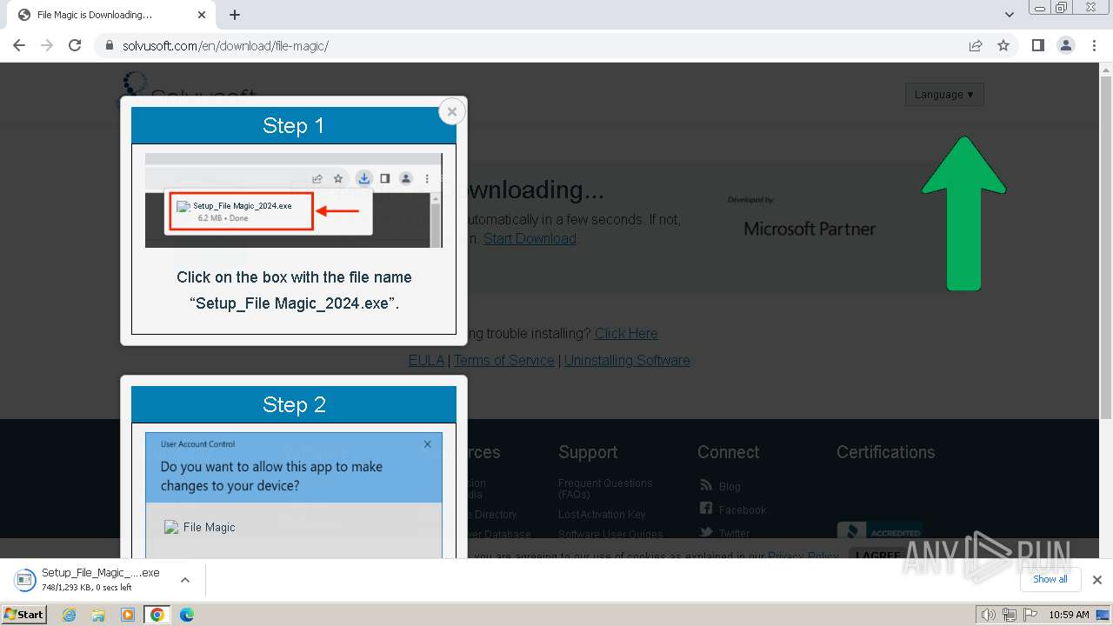The image size is (1113, 626).
Task: Close the Step 1 instruction popup
Action: tap(451, 111)
